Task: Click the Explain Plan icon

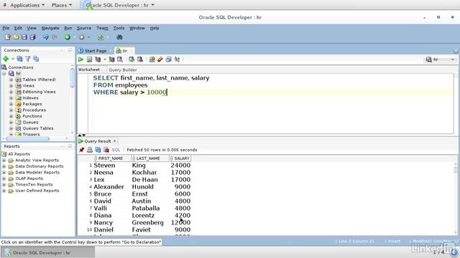Action: (98, 59)
